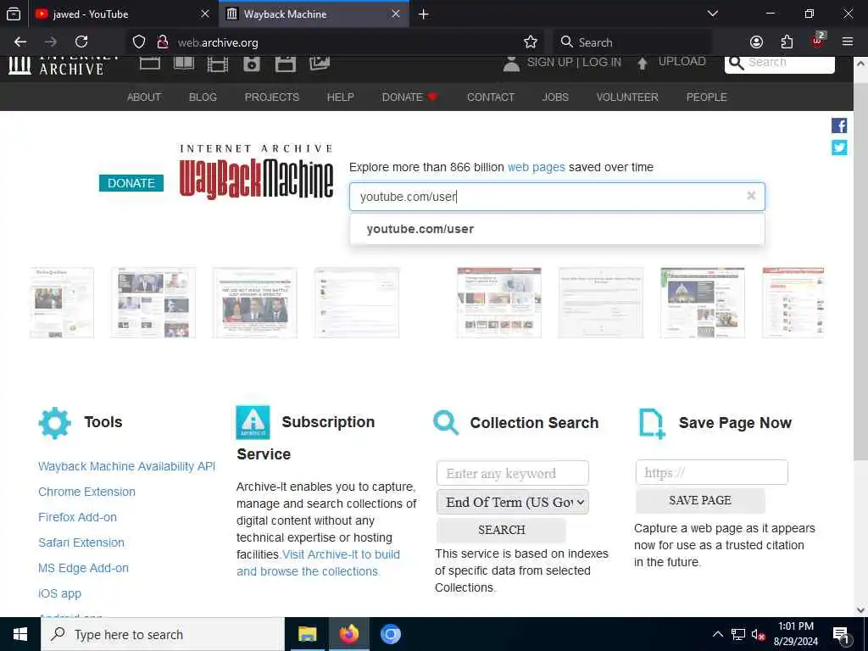
Task: Open the Internet Archive video film icon
Action: [x=218, y=64]
